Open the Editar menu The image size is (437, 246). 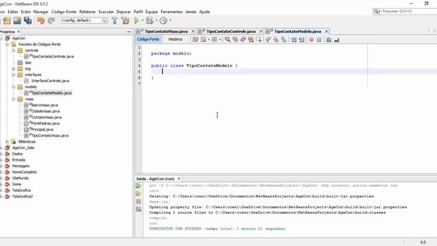click(x=13, y=12)
